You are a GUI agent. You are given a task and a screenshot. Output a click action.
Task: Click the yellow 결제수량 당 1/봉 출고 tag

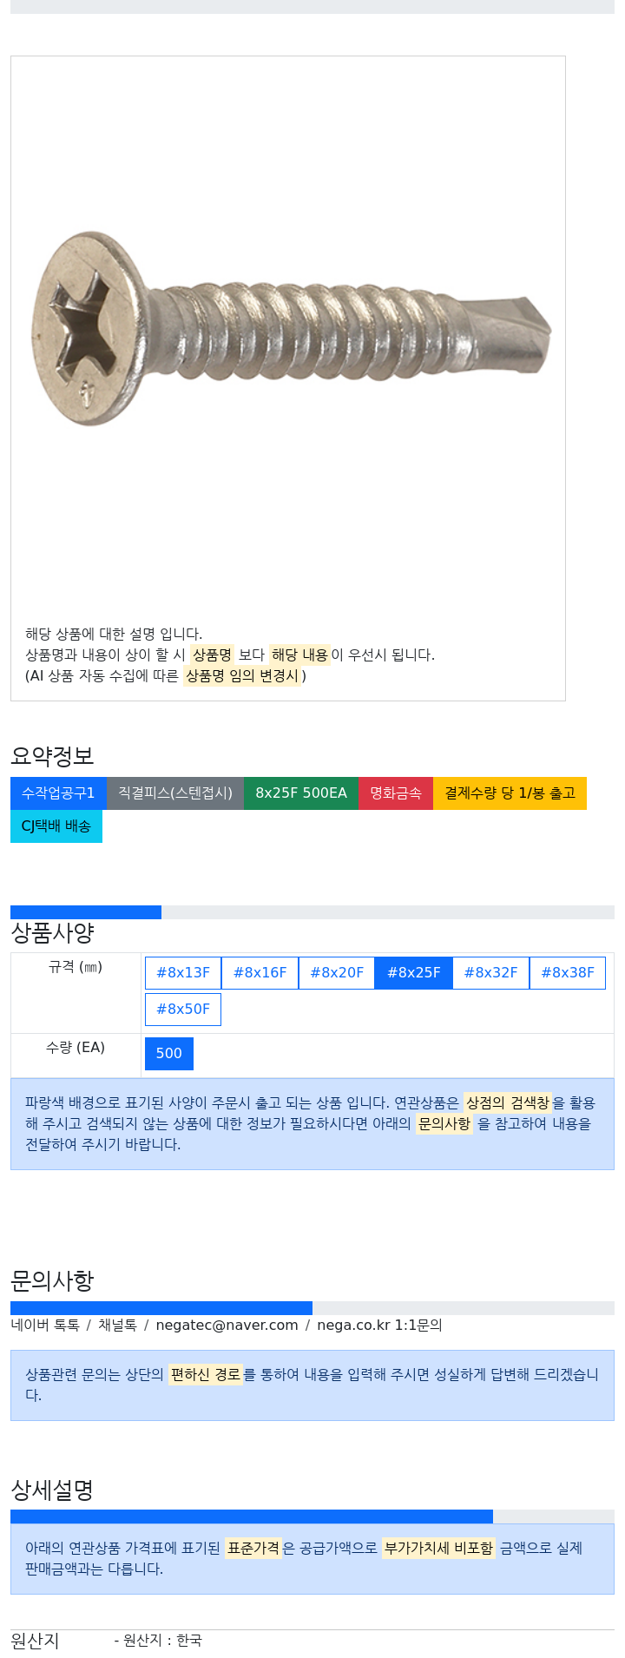[x=510, y=793]
